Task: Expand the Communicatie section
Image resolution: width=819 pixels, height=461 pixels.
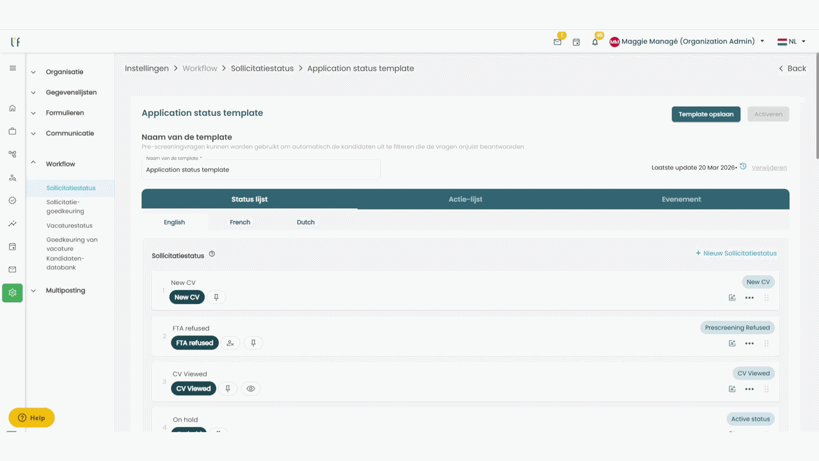Action: pos(70,133)
